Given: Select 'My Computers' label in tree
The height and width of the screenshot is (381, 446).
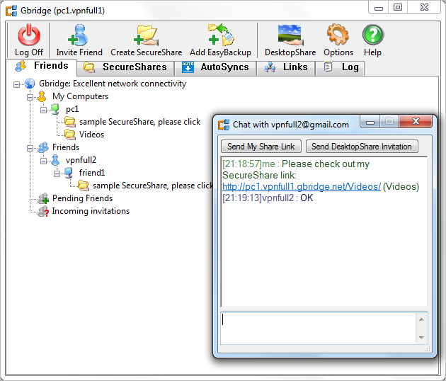Looking at the screenshot, I should point(80,96).
